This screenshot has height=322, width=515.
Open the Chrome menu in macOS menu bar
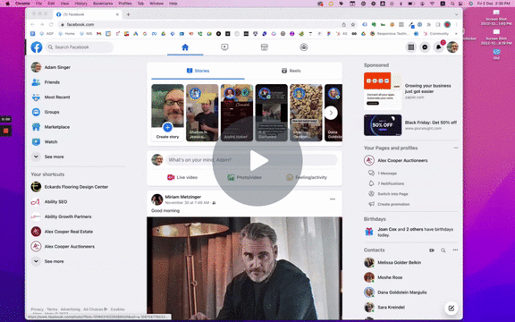22,4
